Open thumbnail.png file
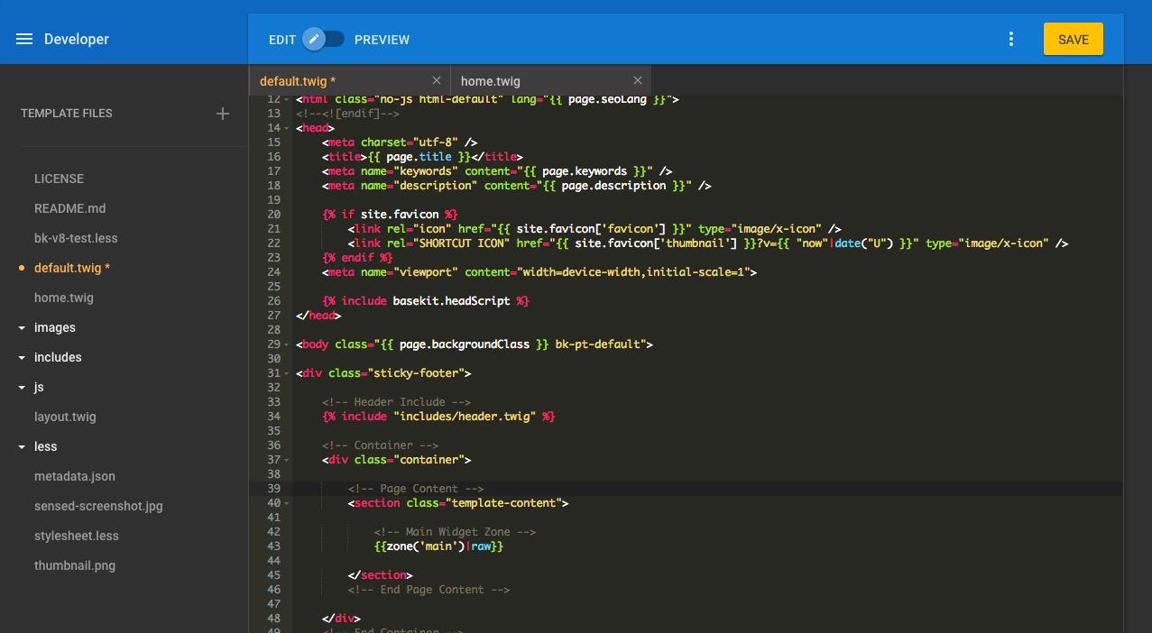This screenshot has height=633, width=1152. [75, 565]
